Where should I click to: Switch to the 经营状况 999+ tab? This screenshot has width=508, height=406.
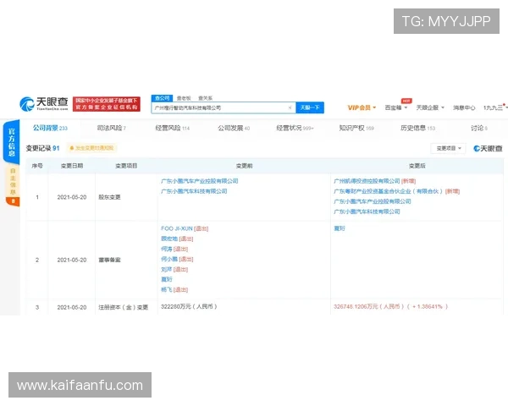(295, 128)
